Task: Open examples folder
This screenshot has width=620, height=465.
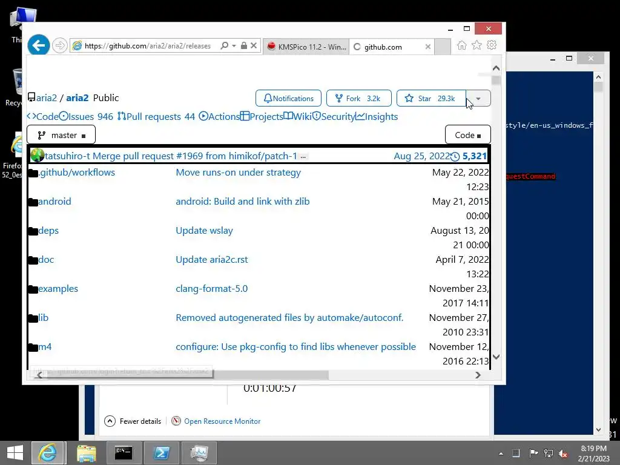Action: pyautogui.click(x=58, y=289)
